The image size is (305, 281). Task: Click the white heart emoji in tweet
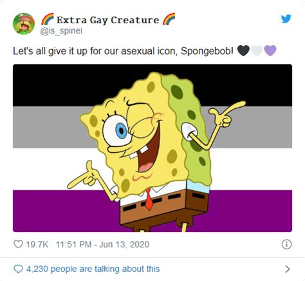click(x=257, y=51)
